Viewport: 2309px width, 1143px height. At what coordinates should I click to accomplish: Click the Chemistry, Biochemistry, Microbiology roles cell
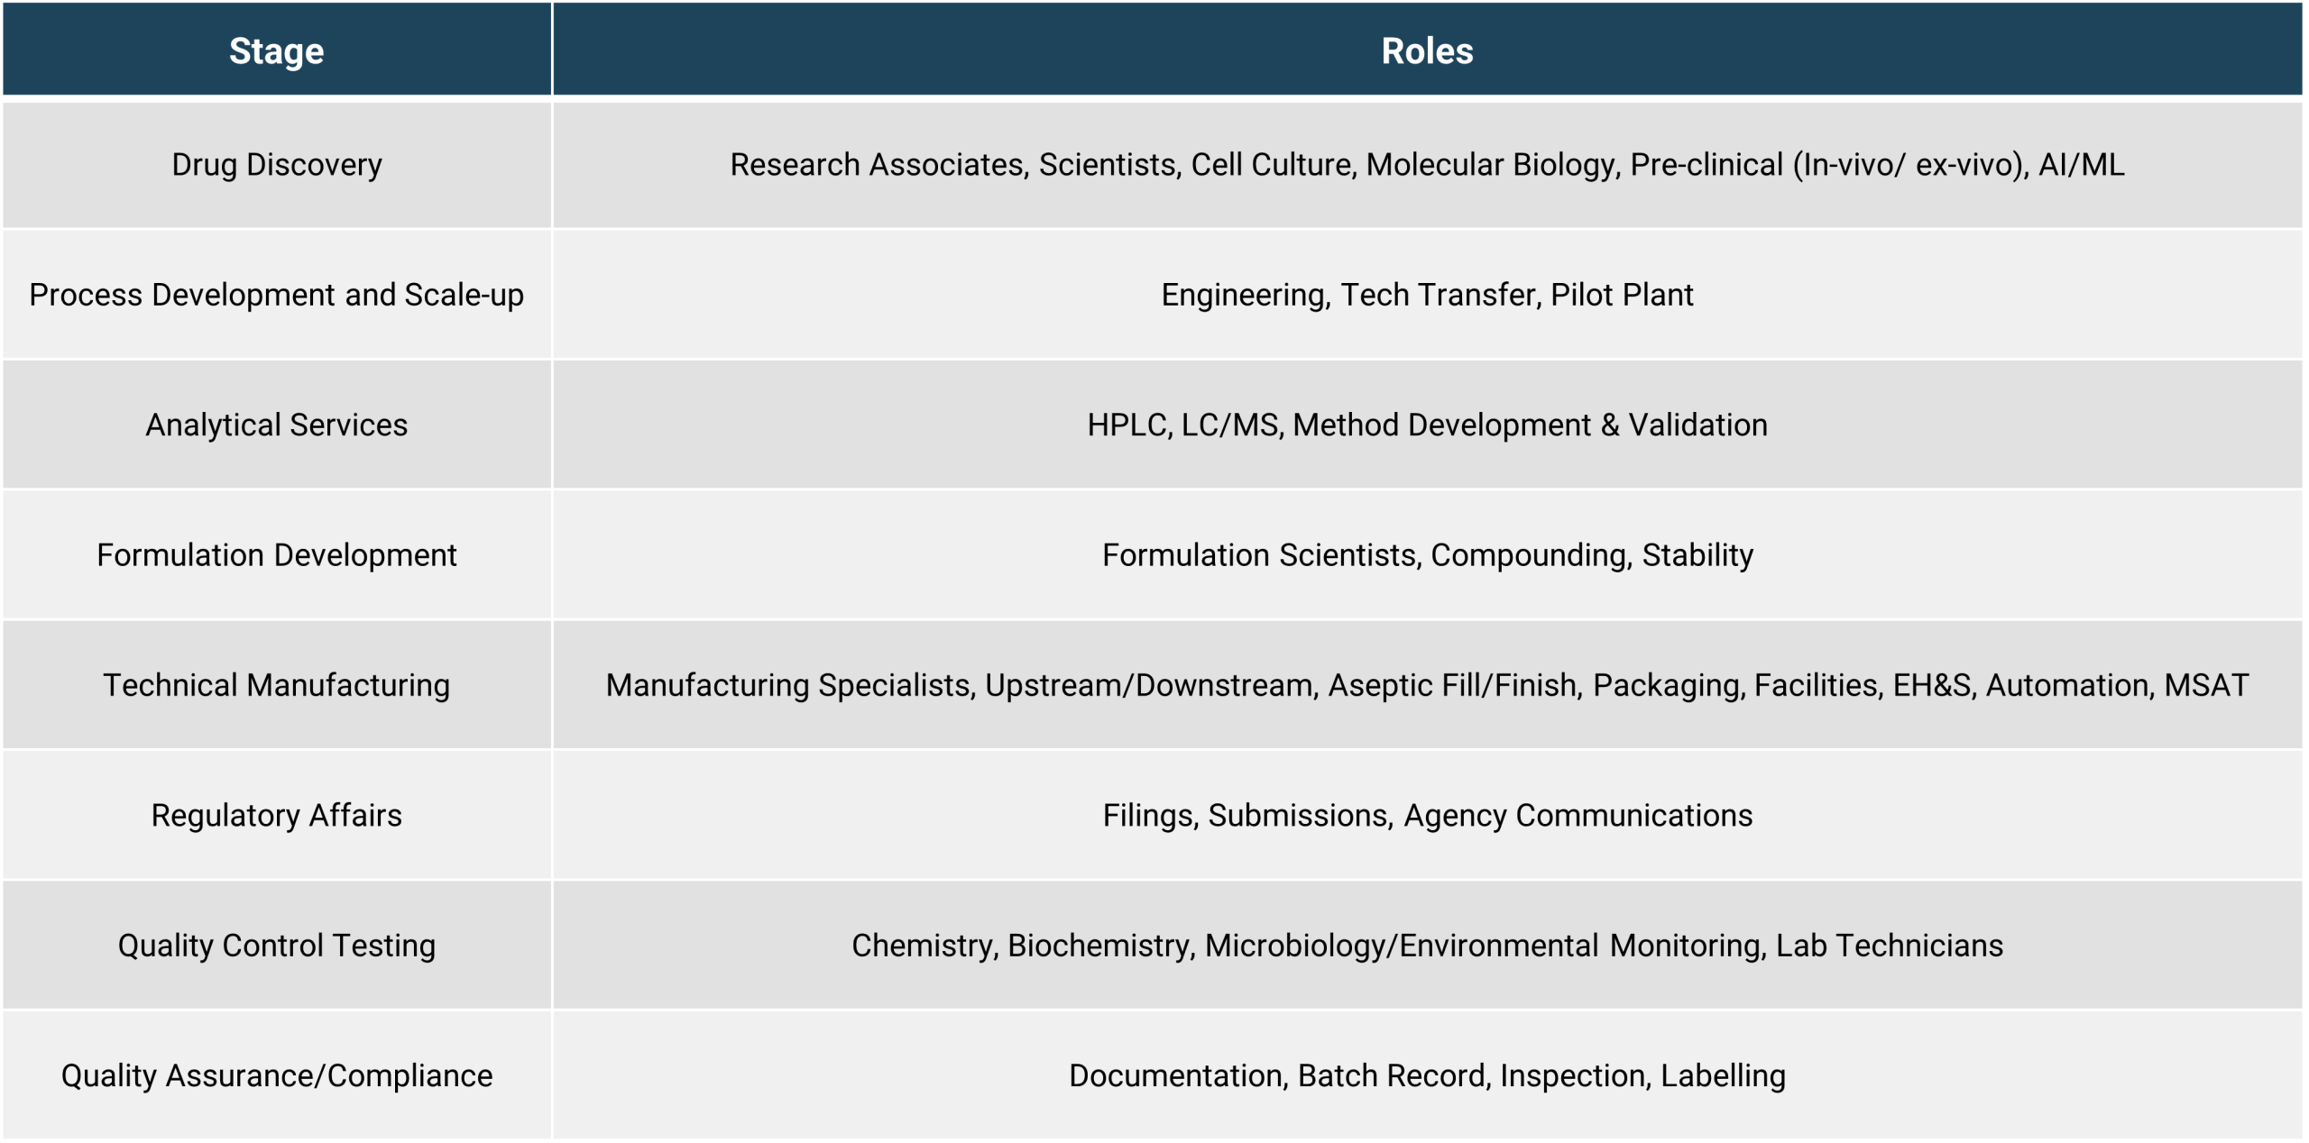pyautogui.click(x=1427, y=945)
